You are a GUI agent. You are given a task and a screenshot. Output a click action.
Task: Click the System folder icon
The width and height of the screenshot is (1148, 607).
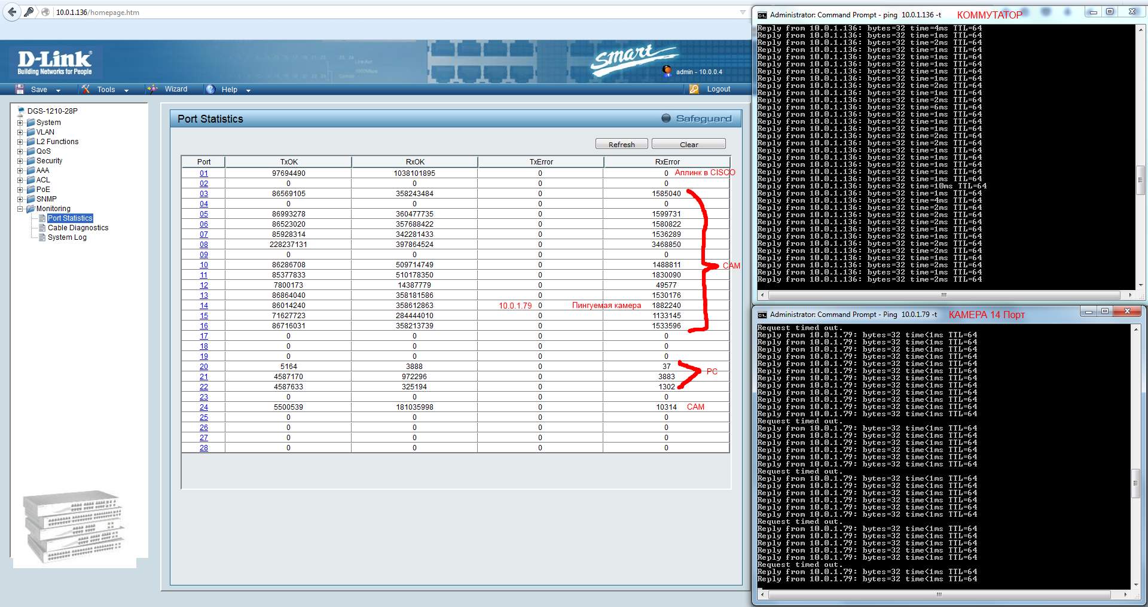point(30,123)
